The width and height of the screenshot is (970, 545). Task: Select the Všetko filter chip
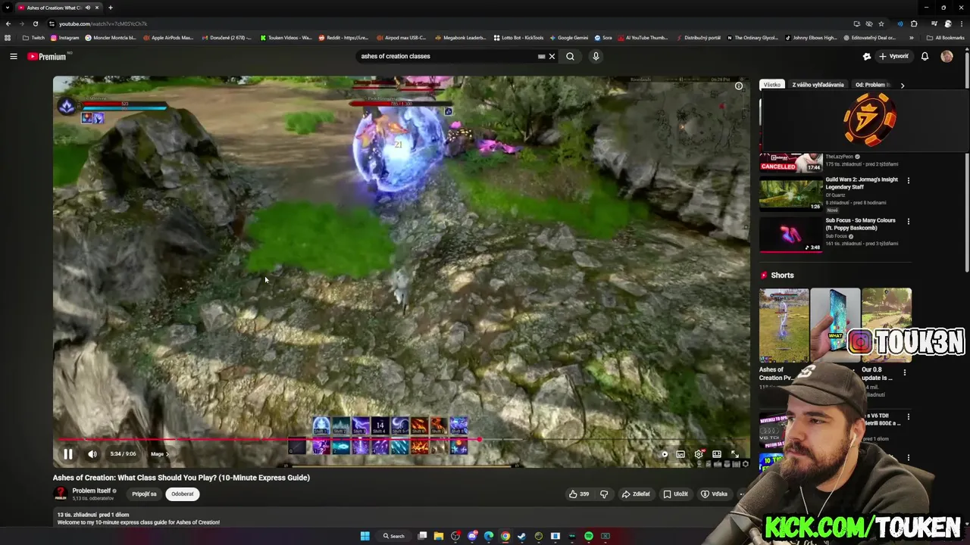pyautogui.click(x=771, y=85)
